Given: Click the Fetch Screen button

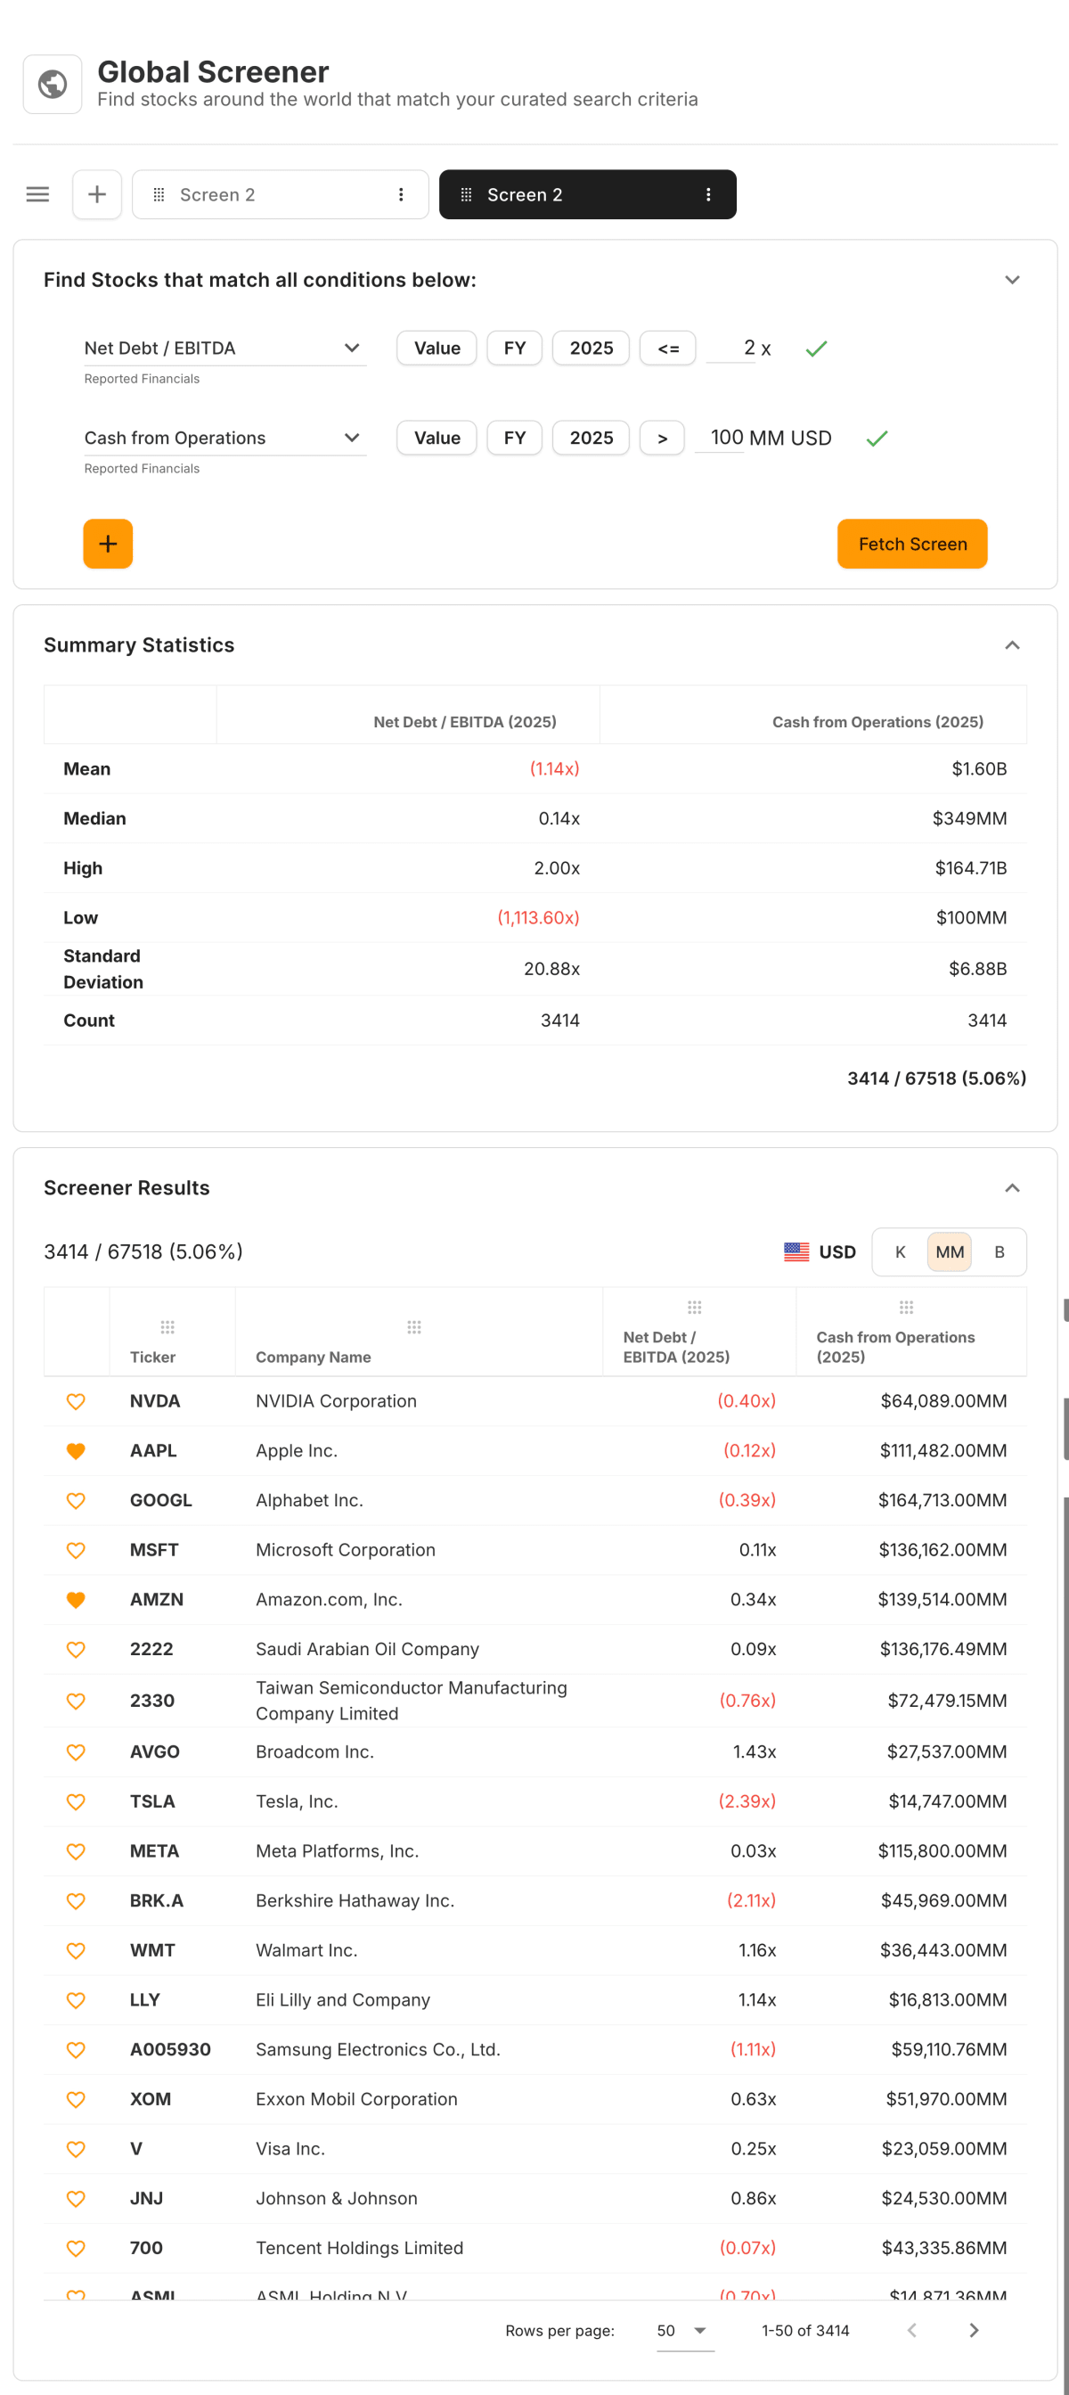Looking at the screenshot, I should coord(911,544).
